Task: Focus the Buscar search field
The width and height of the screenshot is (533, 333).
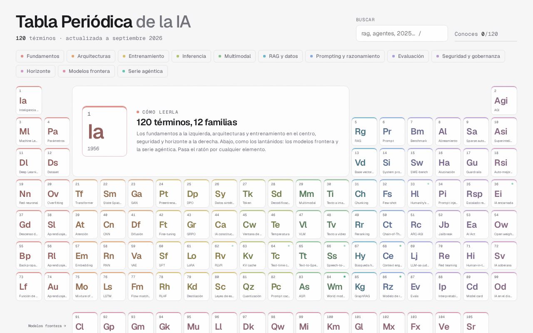Action: point(402,33)
